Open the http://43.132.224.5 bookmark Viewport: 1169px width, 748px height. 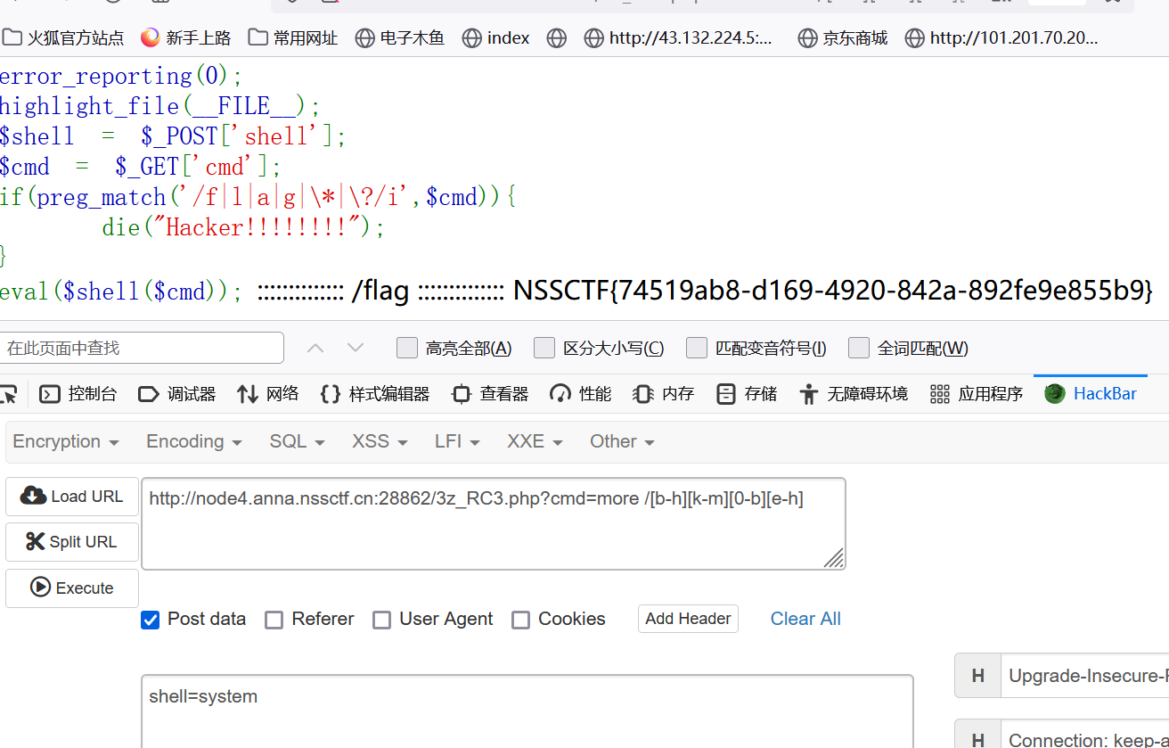(x=679, y=38)
